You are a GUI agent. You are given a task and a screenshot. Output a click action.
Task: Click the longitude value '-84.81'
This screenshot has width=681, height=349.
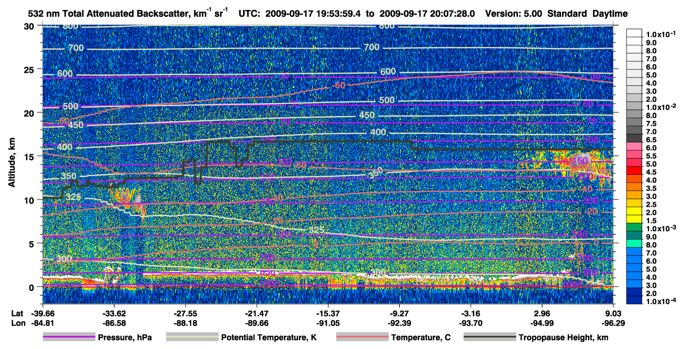point(42,323)
